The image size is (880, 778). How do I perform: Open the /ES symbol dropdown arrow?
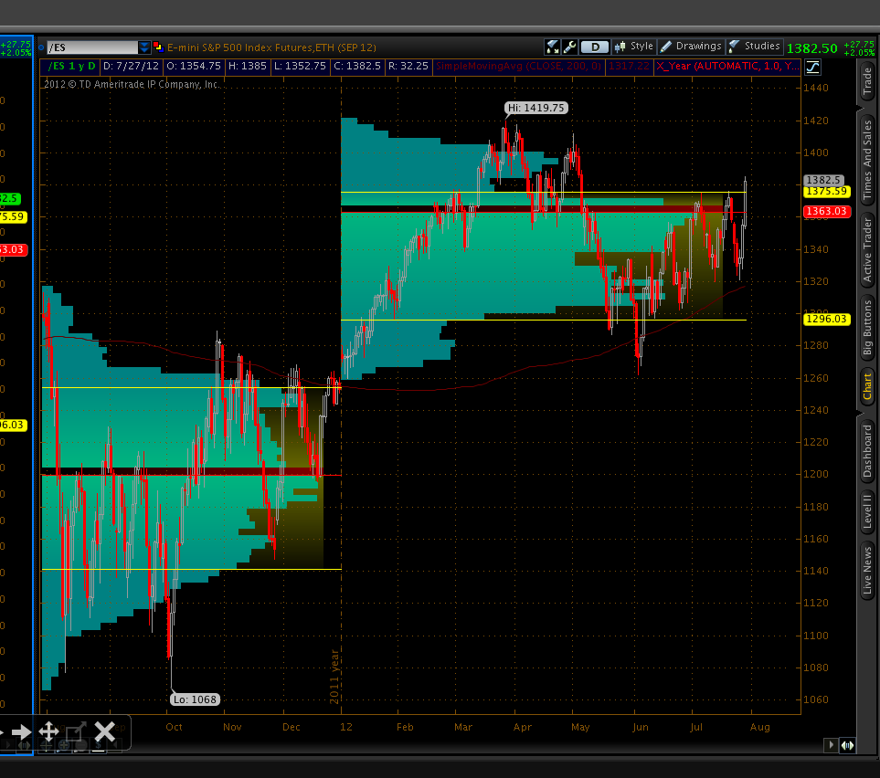coord(144,47)
